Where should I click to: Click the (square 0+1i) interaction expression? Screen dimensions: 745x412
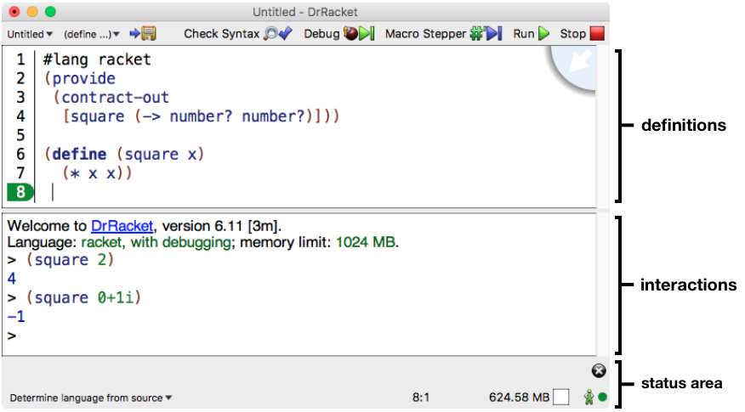pos(83,298)
